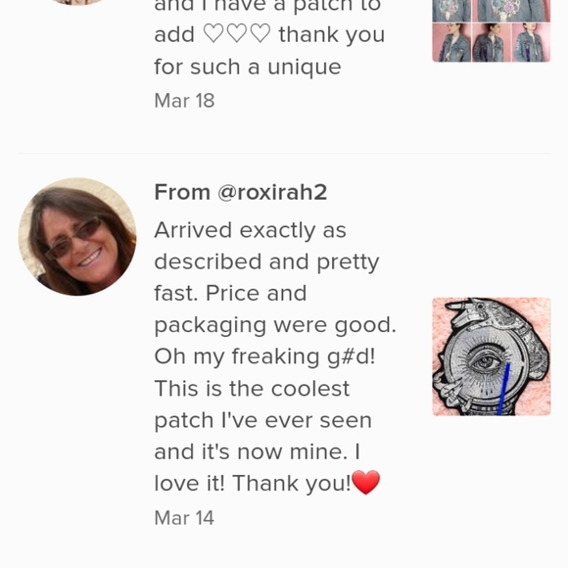This screenshot has height=568, width=568.
Task: Open the all-seeing eye patch thumbnail
Action: click(x=492, y=356)
